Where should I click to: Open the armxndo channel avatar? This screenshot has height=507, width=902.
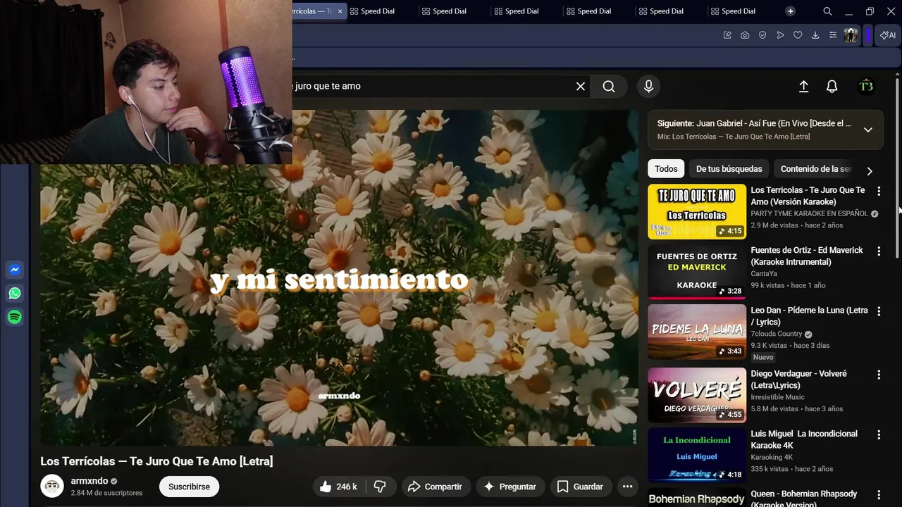coord(52,487)
